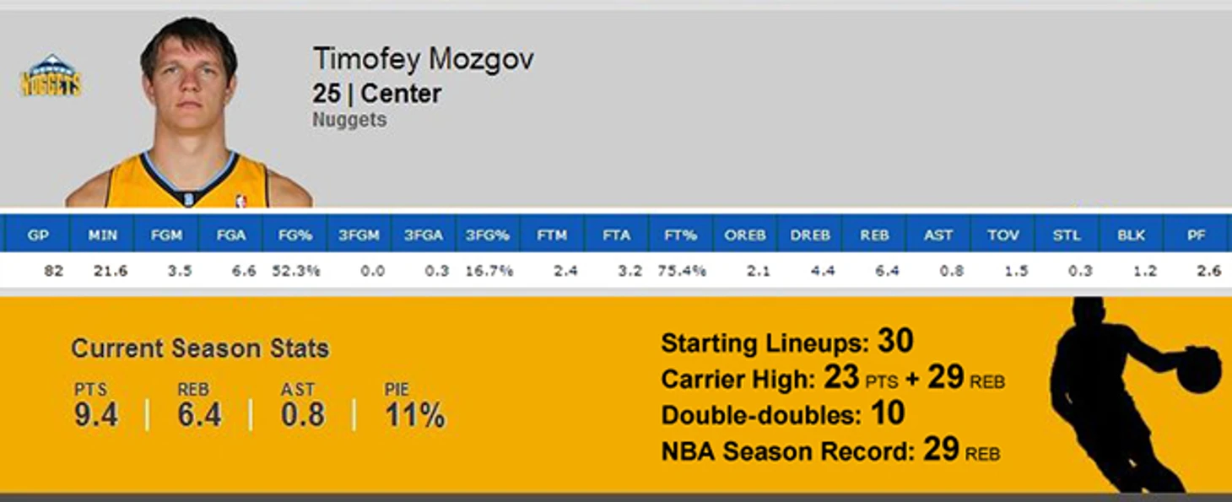The image size is (1232, 502).
Task: Click the Timofey Mozgov player name
Action: (x=424, y=60)
